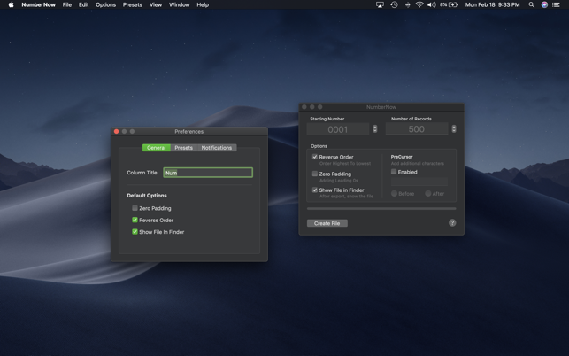This screenshot has width=569, height=356.
Task: Click the PreCursor characters text field
Action: pyautogui.click(x=419, y=182)
